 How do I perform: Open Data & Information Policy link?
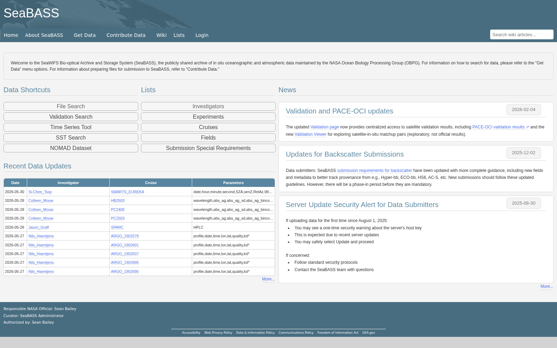256,333
